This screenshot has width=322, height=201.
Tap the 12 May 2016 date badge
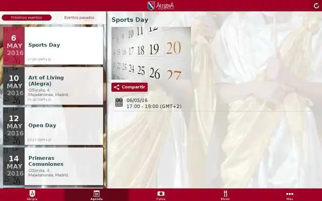point(14,126)
